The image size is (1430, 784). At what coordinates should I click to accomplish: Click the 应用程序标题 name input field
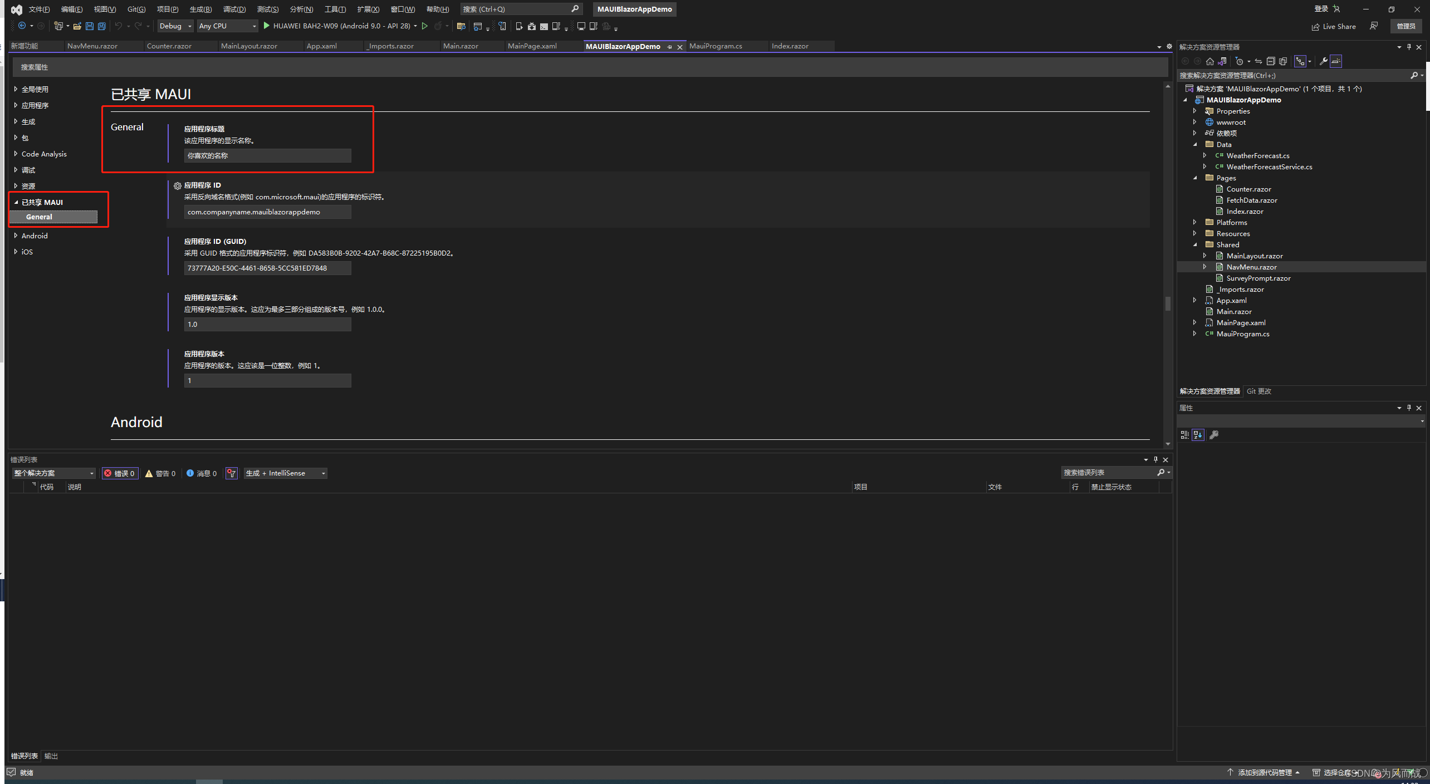(267, 156)
